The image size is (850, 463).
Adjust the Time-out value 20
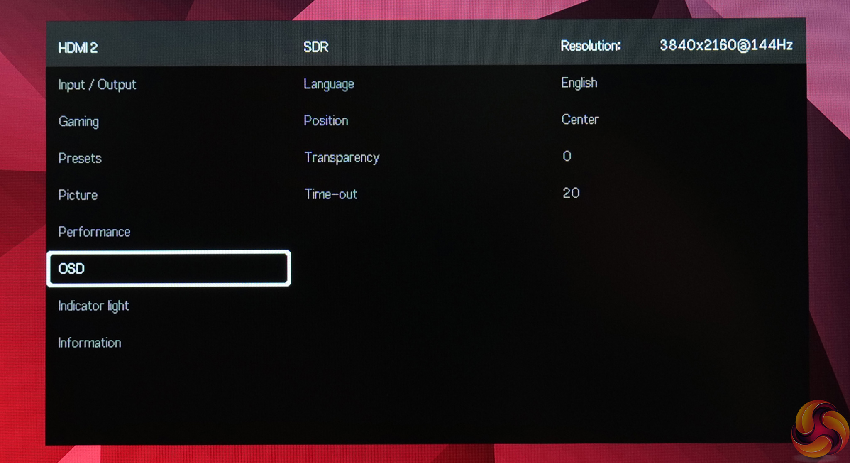pyautogui.click(x=571, y=193)
